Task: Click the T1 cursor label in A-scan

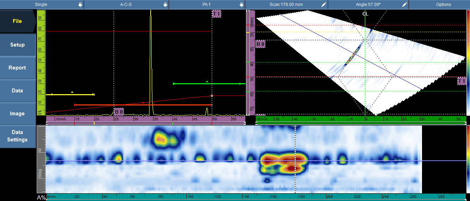Action: click(x=217, y=14)
